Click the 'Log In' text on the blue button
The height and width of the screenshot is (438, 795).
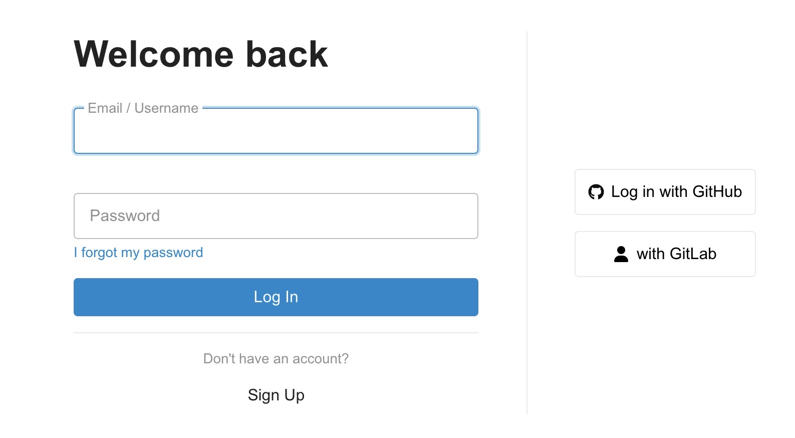(276, 297)
